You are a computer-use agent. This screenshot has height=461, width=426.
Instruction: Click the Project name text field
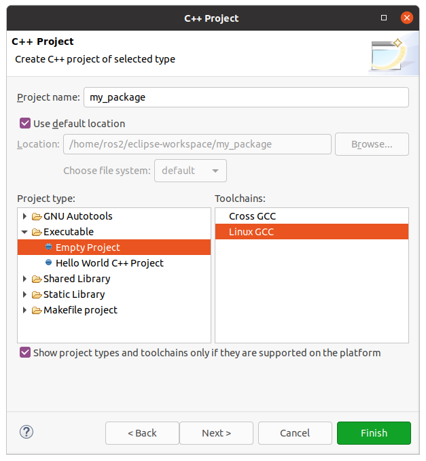click(246, 97)
